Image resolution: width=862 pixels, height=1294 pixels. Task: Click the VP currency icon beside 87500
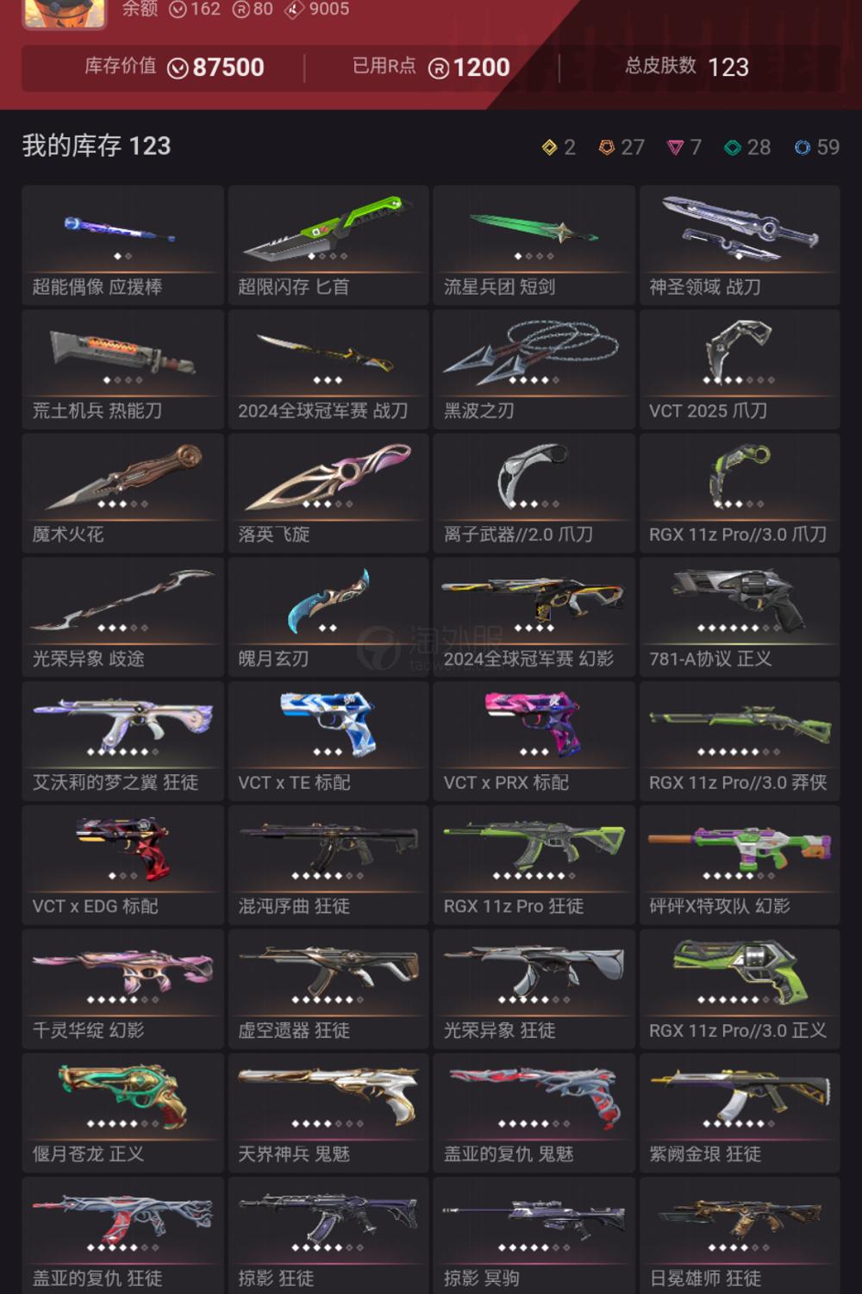[x=178, y=68]
